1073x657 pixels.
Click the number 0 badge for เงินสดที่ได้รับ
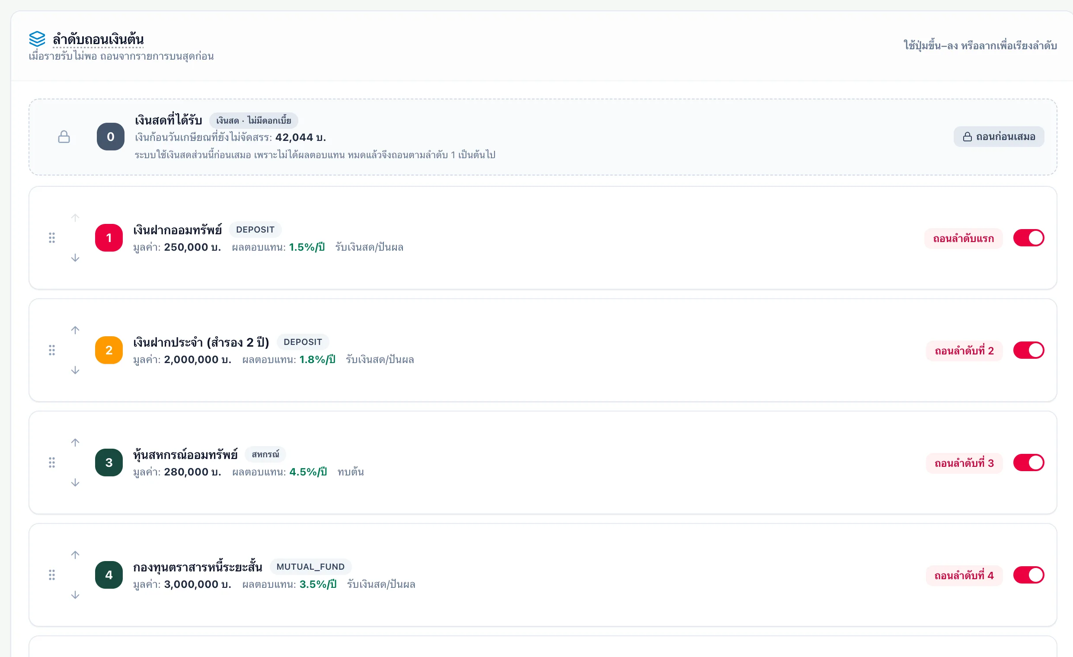pos(111,137)
